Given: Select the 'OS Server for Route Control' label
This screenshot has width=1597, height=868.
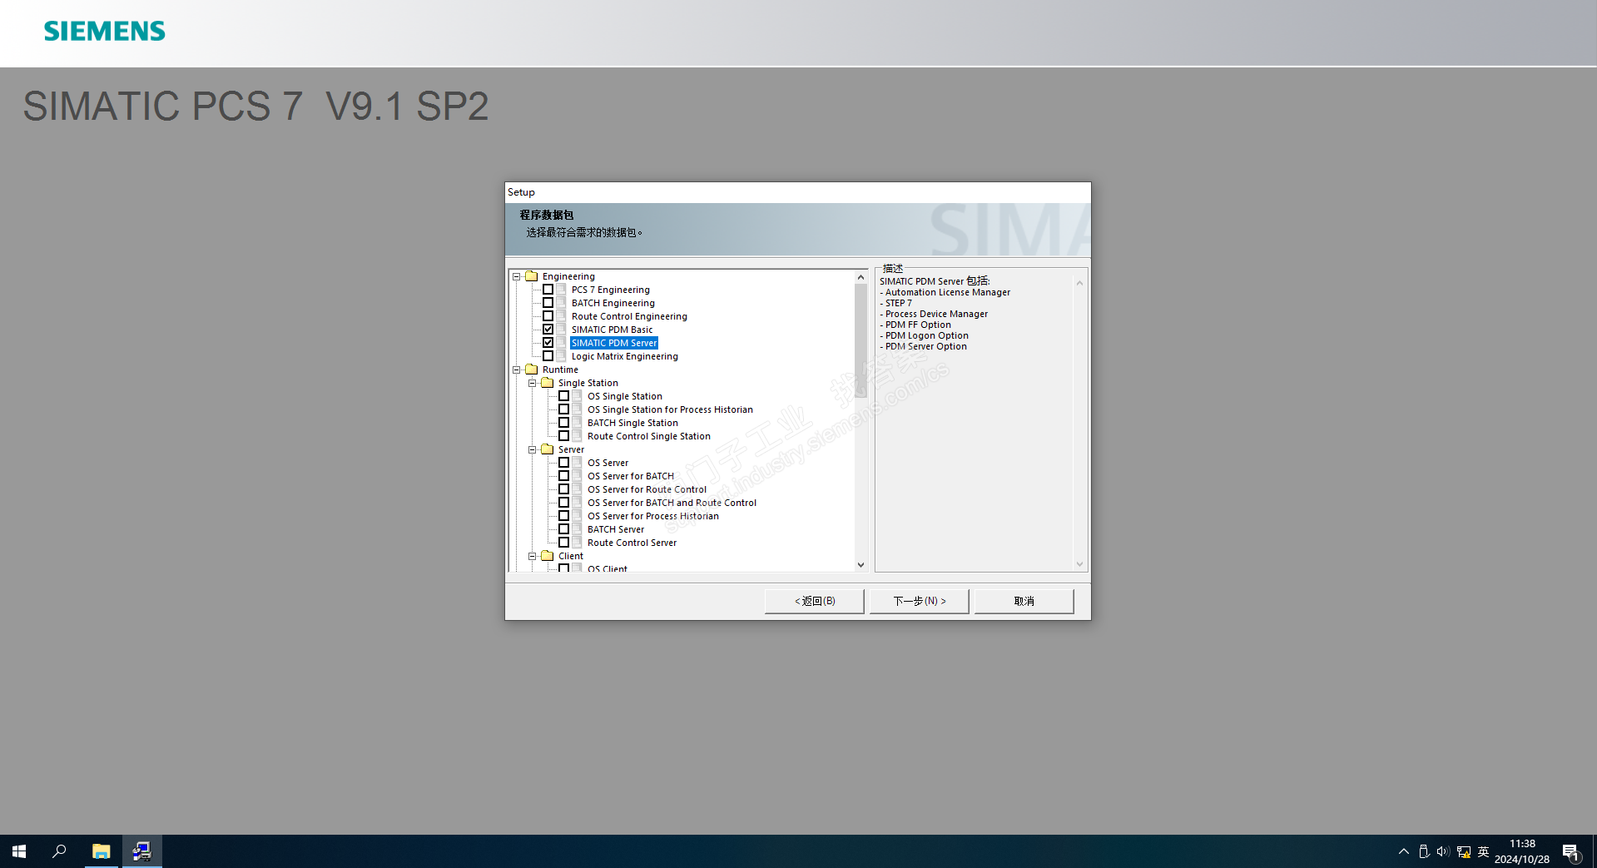Looking at the screenshot, I should click(647, 489).
